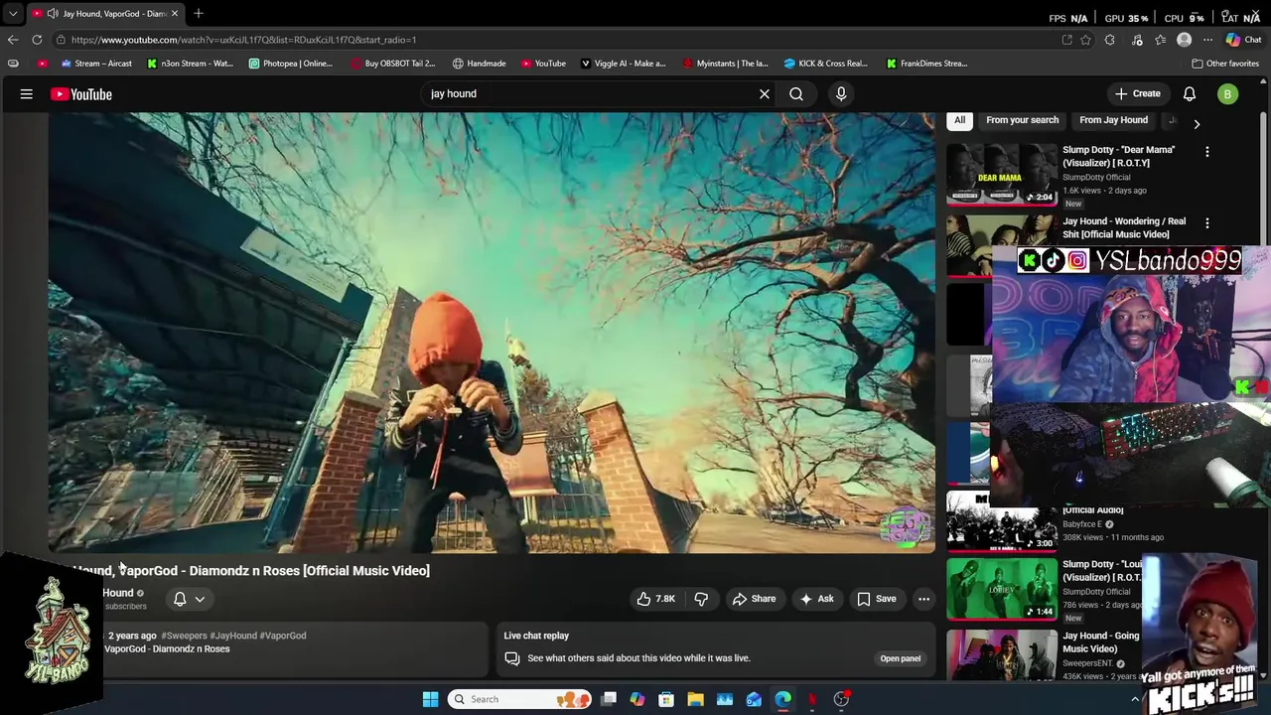
Task: Open live chat replay icon
Action: [512, 658]
